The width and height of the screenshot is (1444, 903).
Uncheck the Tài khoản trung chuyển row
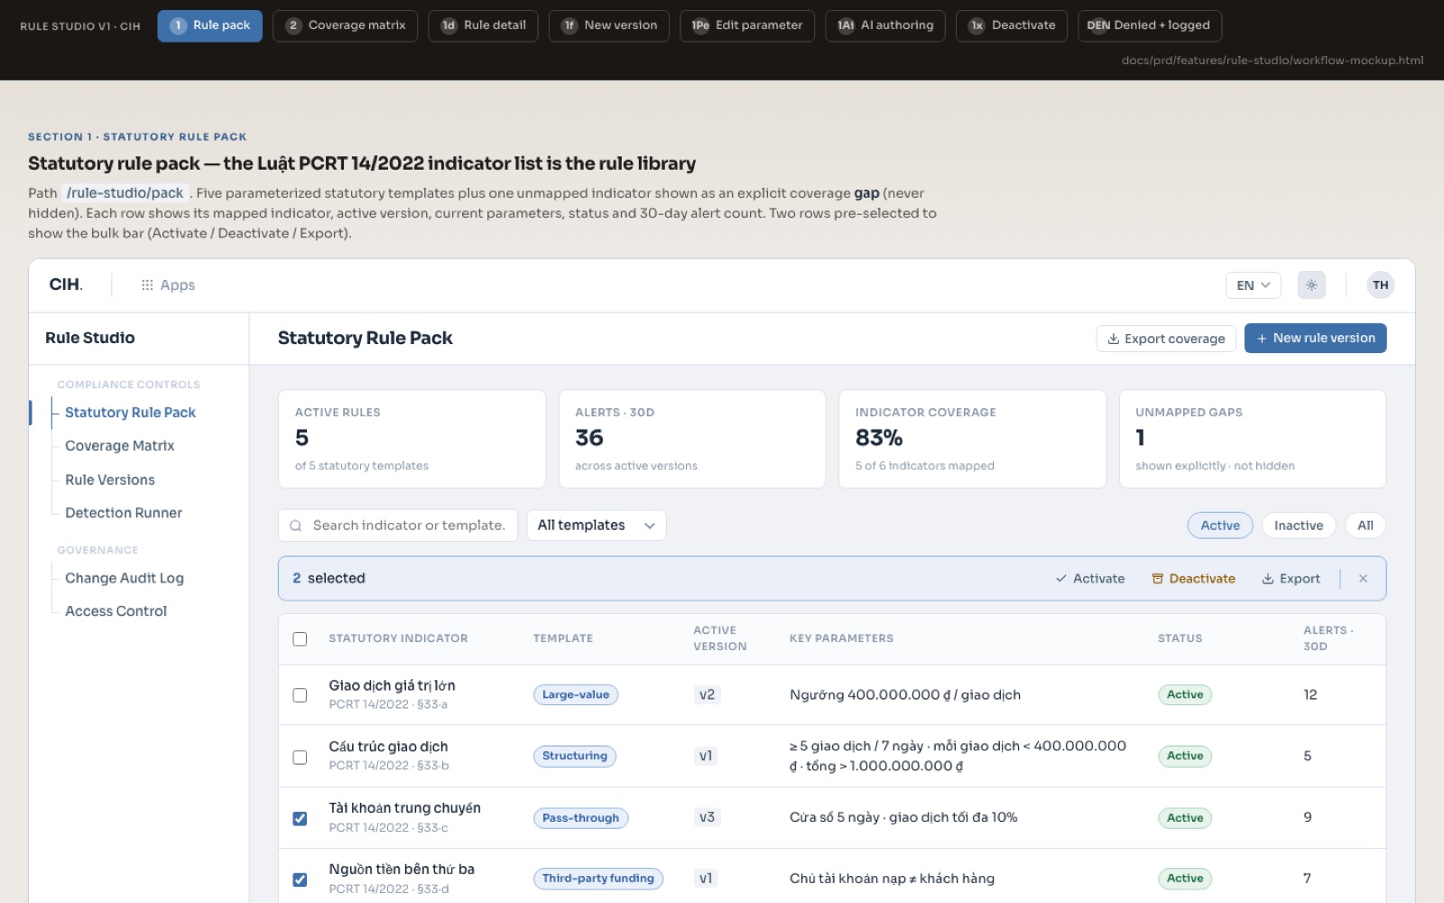[300, 818]
